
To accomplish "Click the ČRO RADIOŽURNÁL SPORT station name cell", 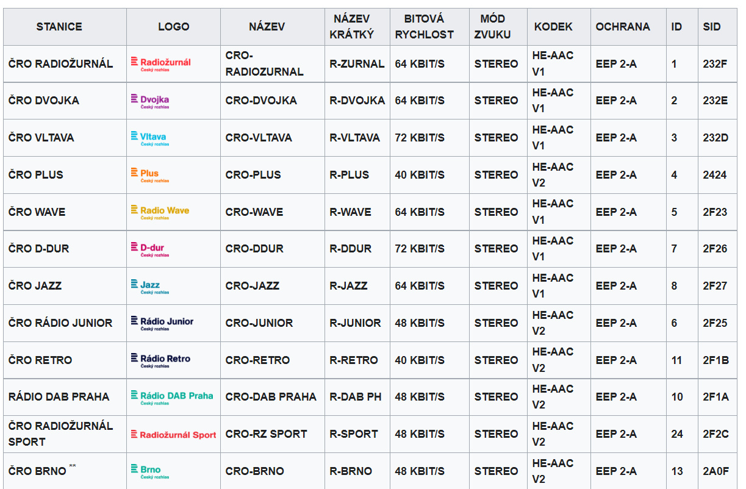I will [x=61, y=434].
